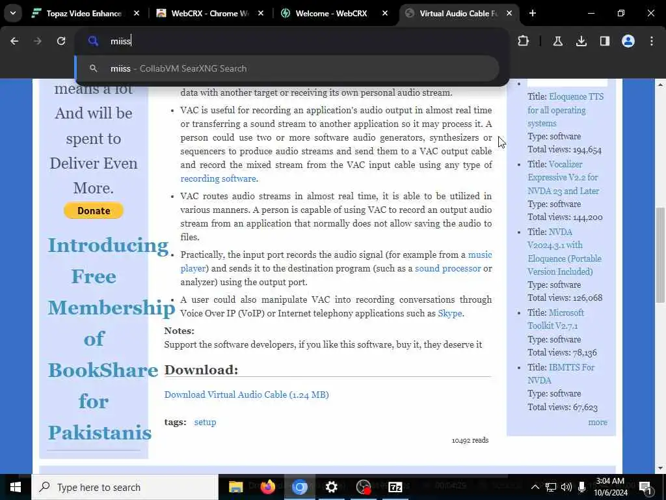Click the 10492 reads text
Viewport: 666px width, 500px height.
click(x=470, y=441)
